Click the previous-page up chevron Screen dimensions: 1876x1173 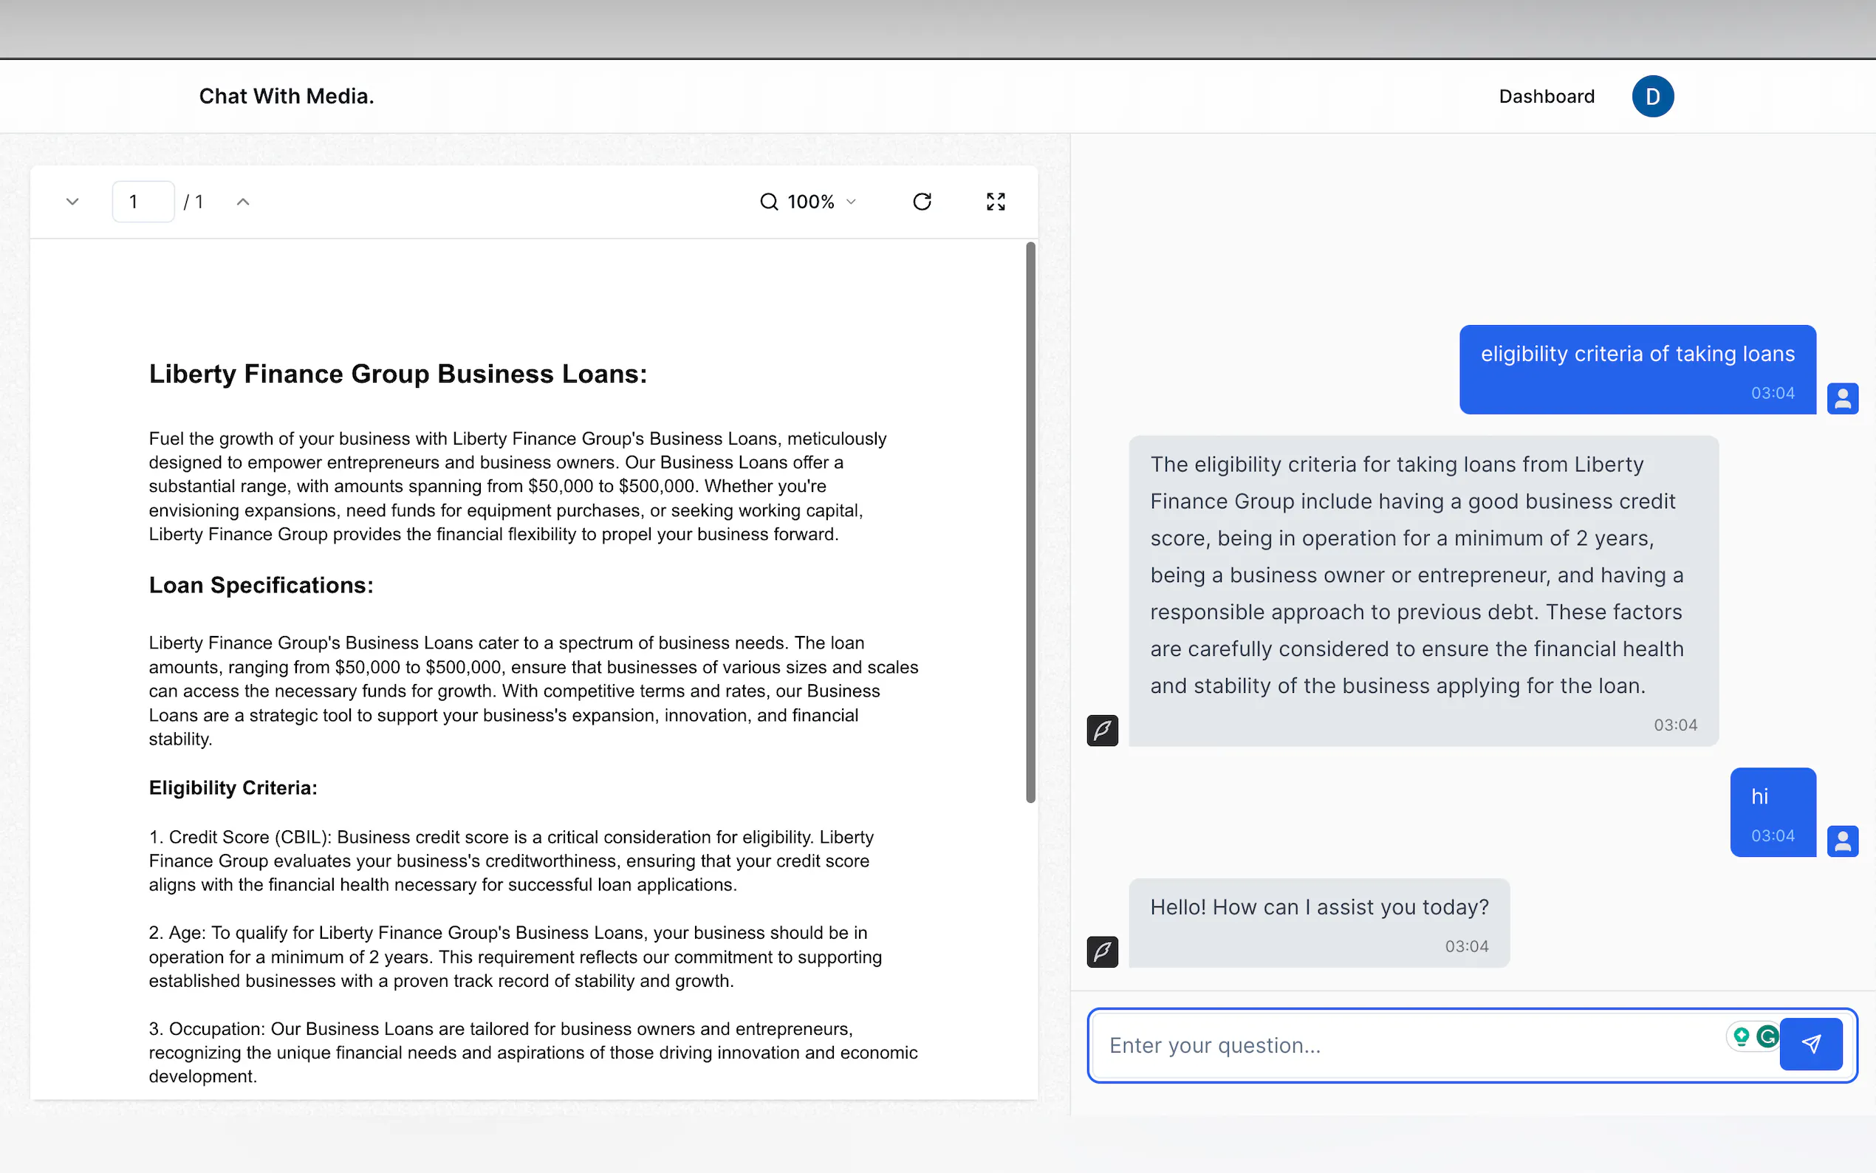click(x=243, y=201)
